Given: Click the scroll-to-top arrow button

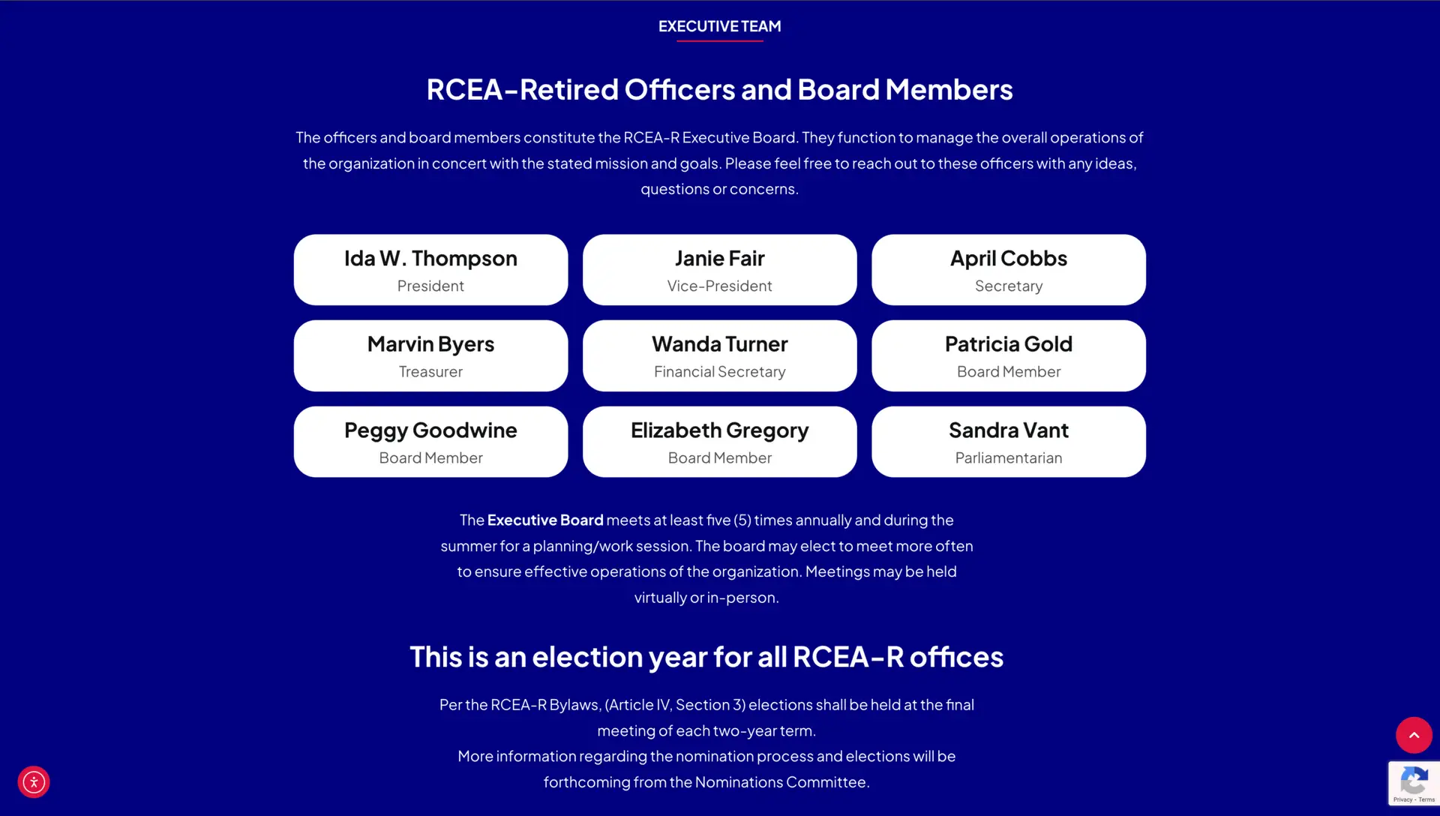Looking at the screenshot, I should 1414,735.
